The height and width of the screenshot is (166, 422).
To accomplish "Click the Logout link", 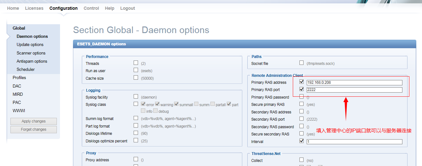I will (128, 8).
